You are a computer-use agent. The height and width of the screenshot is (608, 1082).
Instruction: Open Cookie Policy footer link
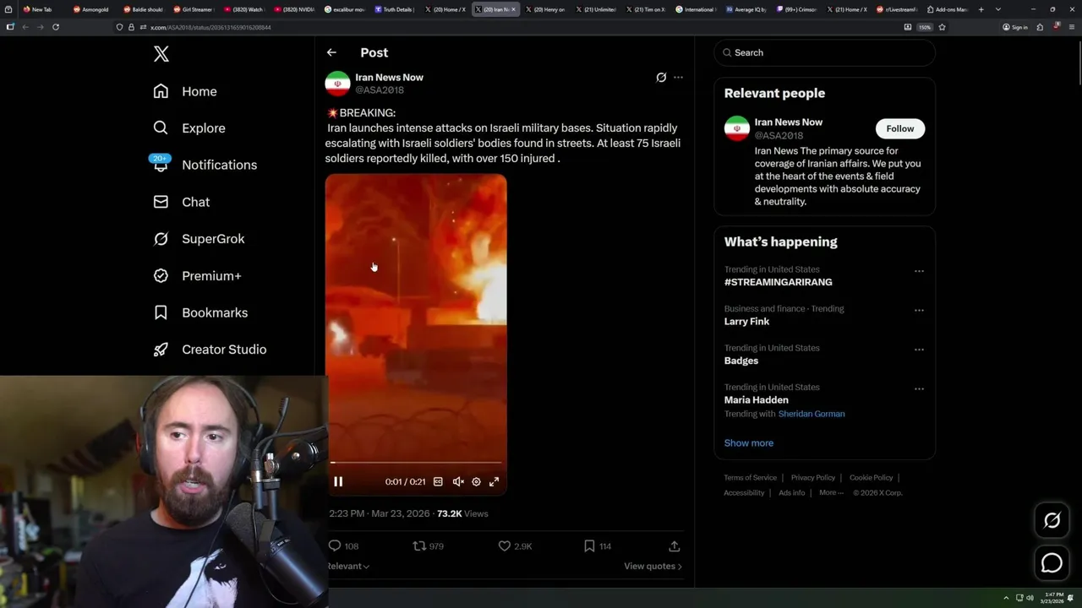pos(871,478)
